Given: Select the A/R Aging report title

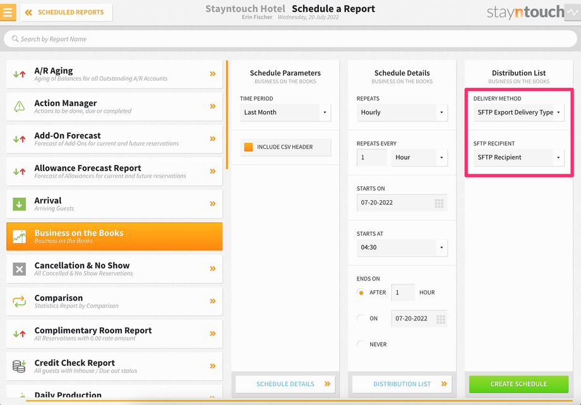Looking at the screenshot, I should (54, 71).
